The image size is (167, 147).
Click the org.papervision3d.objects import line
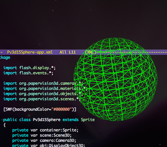tap(43, 94)
